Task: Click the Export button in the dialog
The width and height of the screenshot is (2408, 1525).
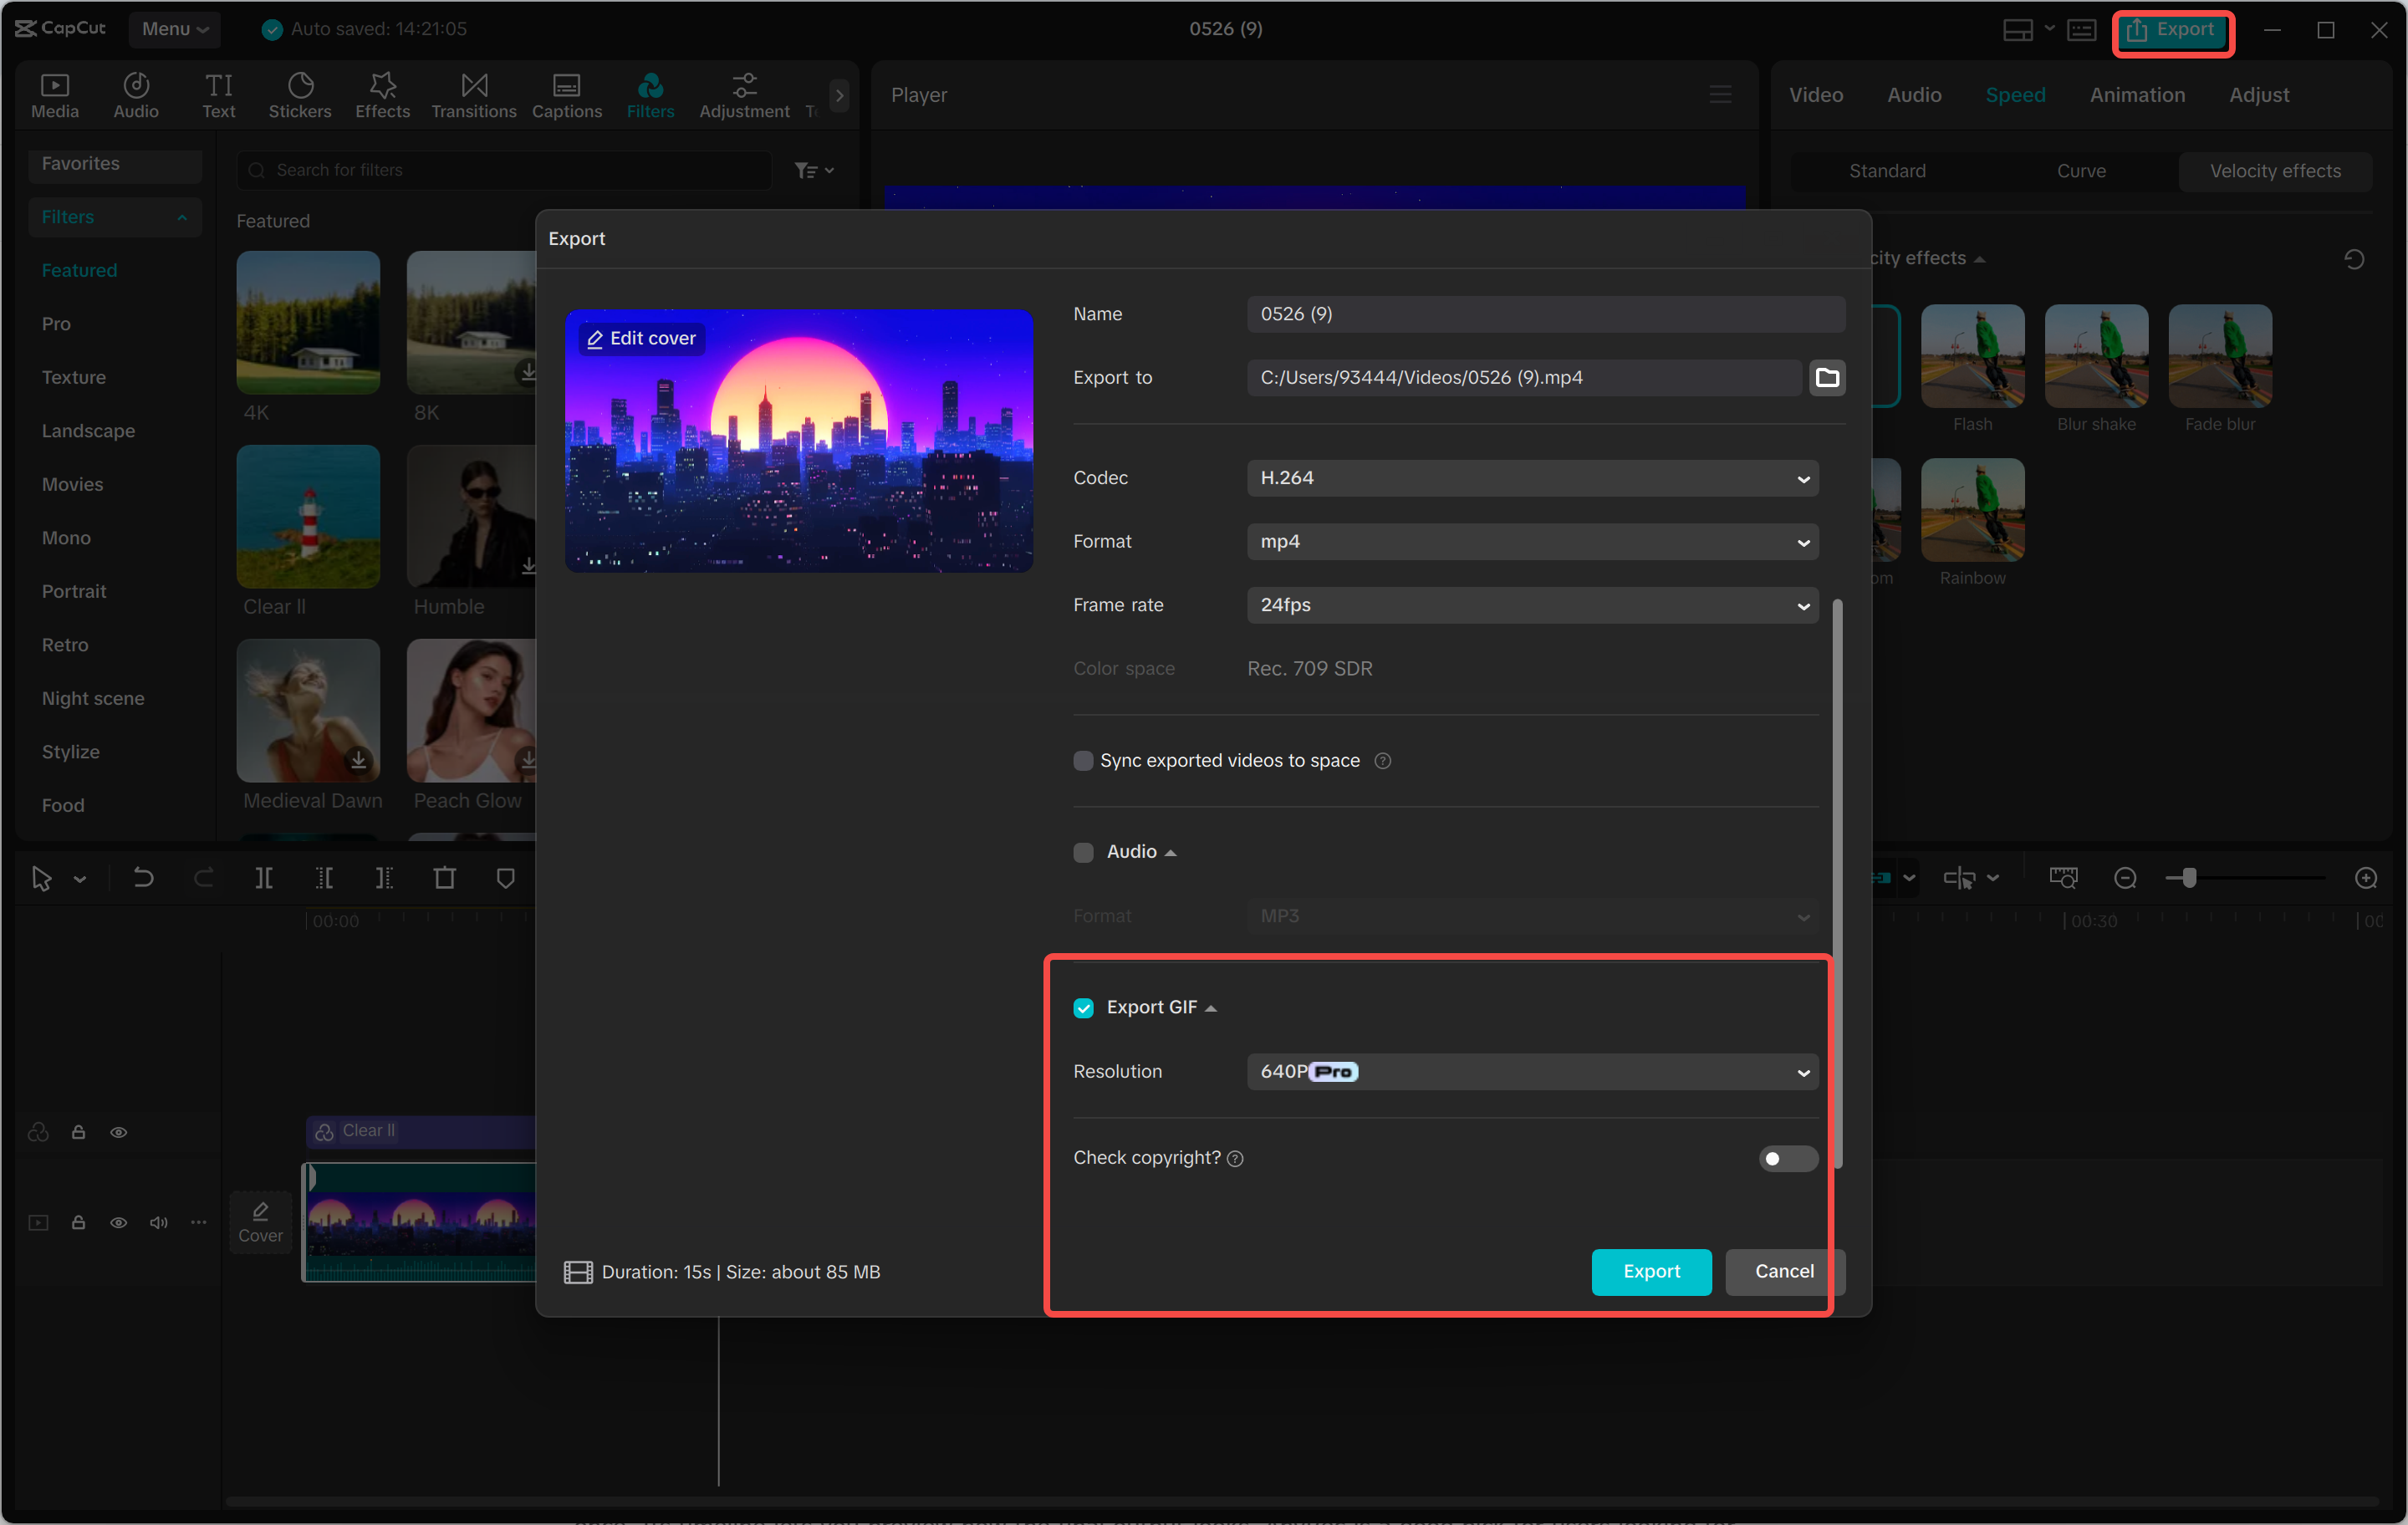Action: pos(1651,1272)
